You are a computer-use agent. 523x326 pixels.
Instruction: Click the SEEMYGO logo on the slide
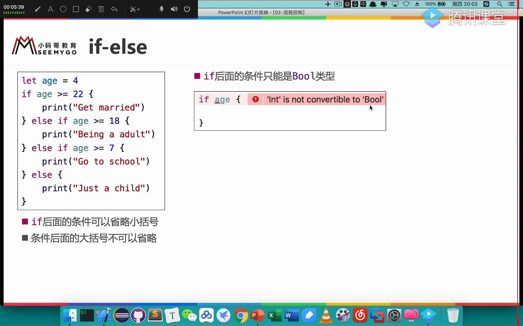(x=44, y=46)
